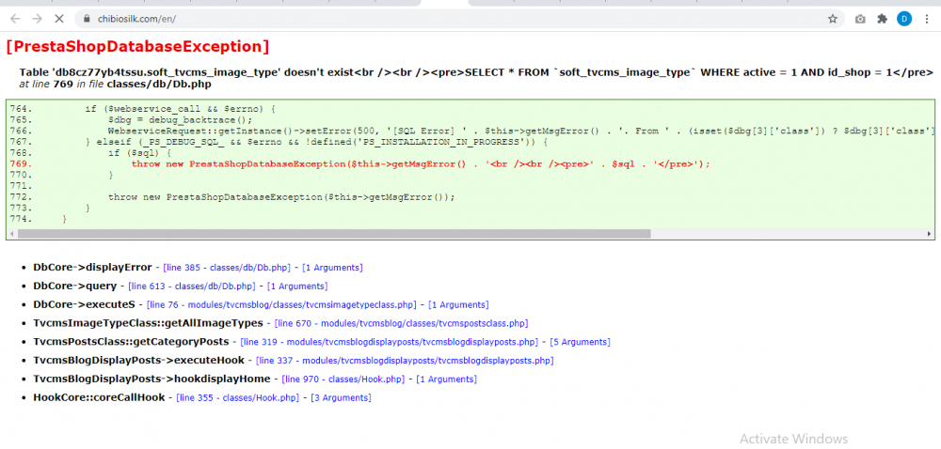The width and height of the screenshot is (941, 449).
Task: Open link line 319 tvcmsblogdisplayposts.php
Action: (x=390, y=342)
